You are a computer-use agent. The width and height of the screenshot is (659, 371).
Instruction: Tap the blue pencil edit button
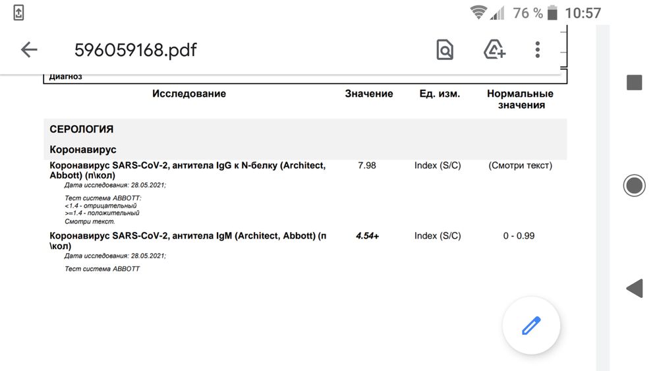pyautogui.click(x=531, y=326)
